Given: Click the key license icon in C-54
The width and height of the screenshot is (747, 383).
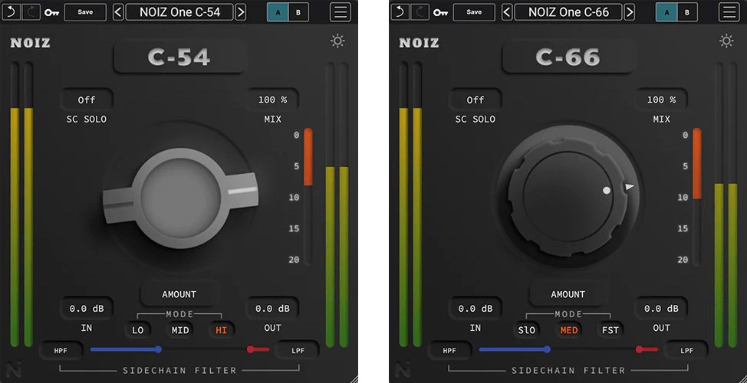Looking at the screenshot, I should coord(51,12).
